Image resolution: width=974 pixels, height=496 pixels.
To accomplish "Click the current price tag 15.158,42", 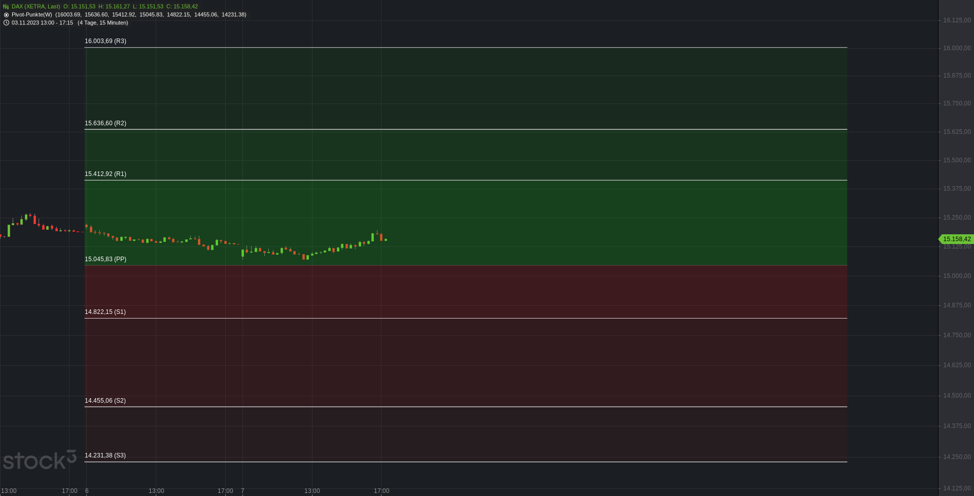I will click(x=956, y=239).
